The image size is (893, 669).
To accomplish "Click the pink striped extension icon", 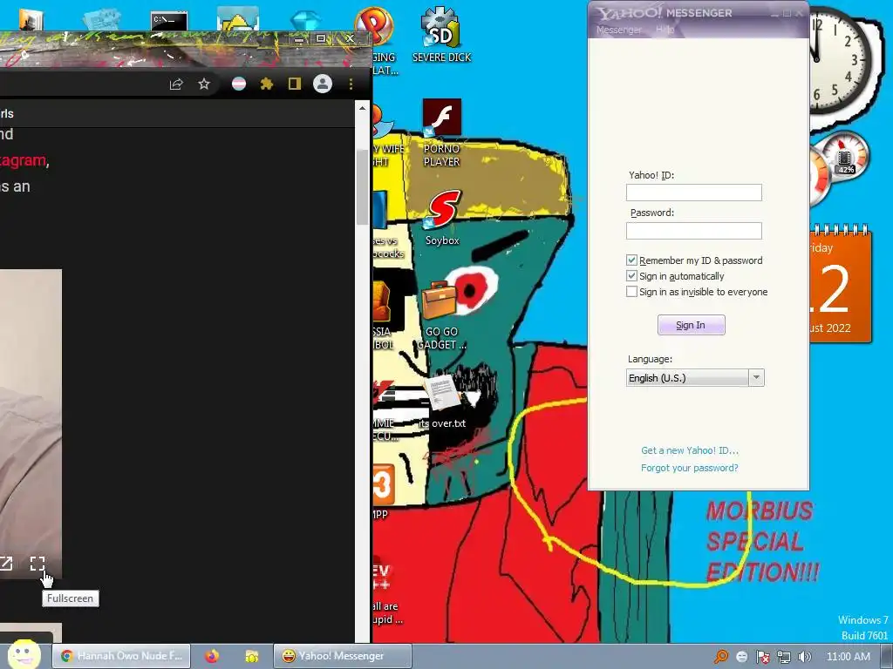I will point(239,84).
